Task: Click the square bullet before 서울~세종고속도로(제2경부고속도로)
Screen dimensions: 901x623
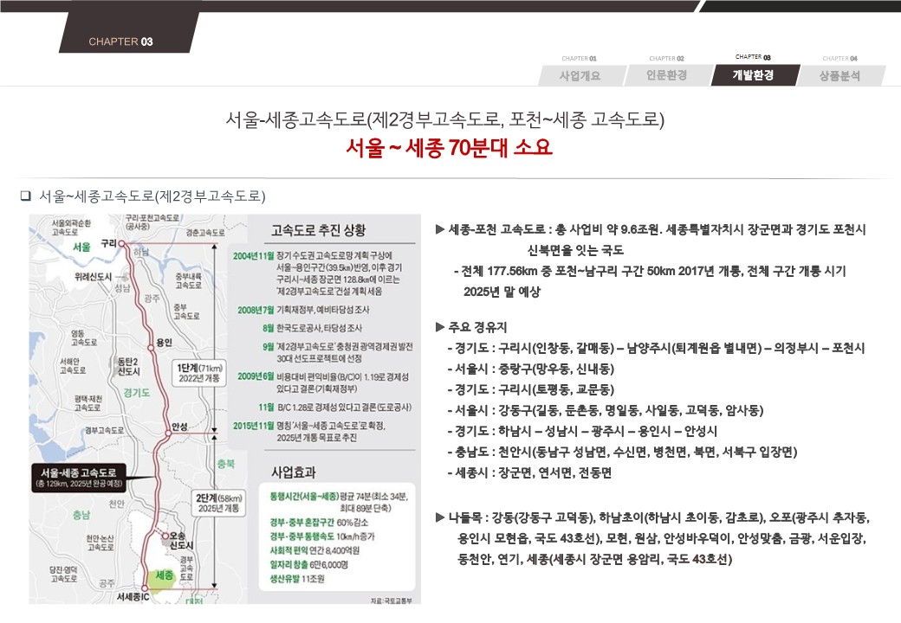Action: (25, 196)
